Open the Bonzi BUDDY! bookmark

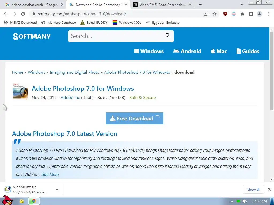(x=94, y=22)
